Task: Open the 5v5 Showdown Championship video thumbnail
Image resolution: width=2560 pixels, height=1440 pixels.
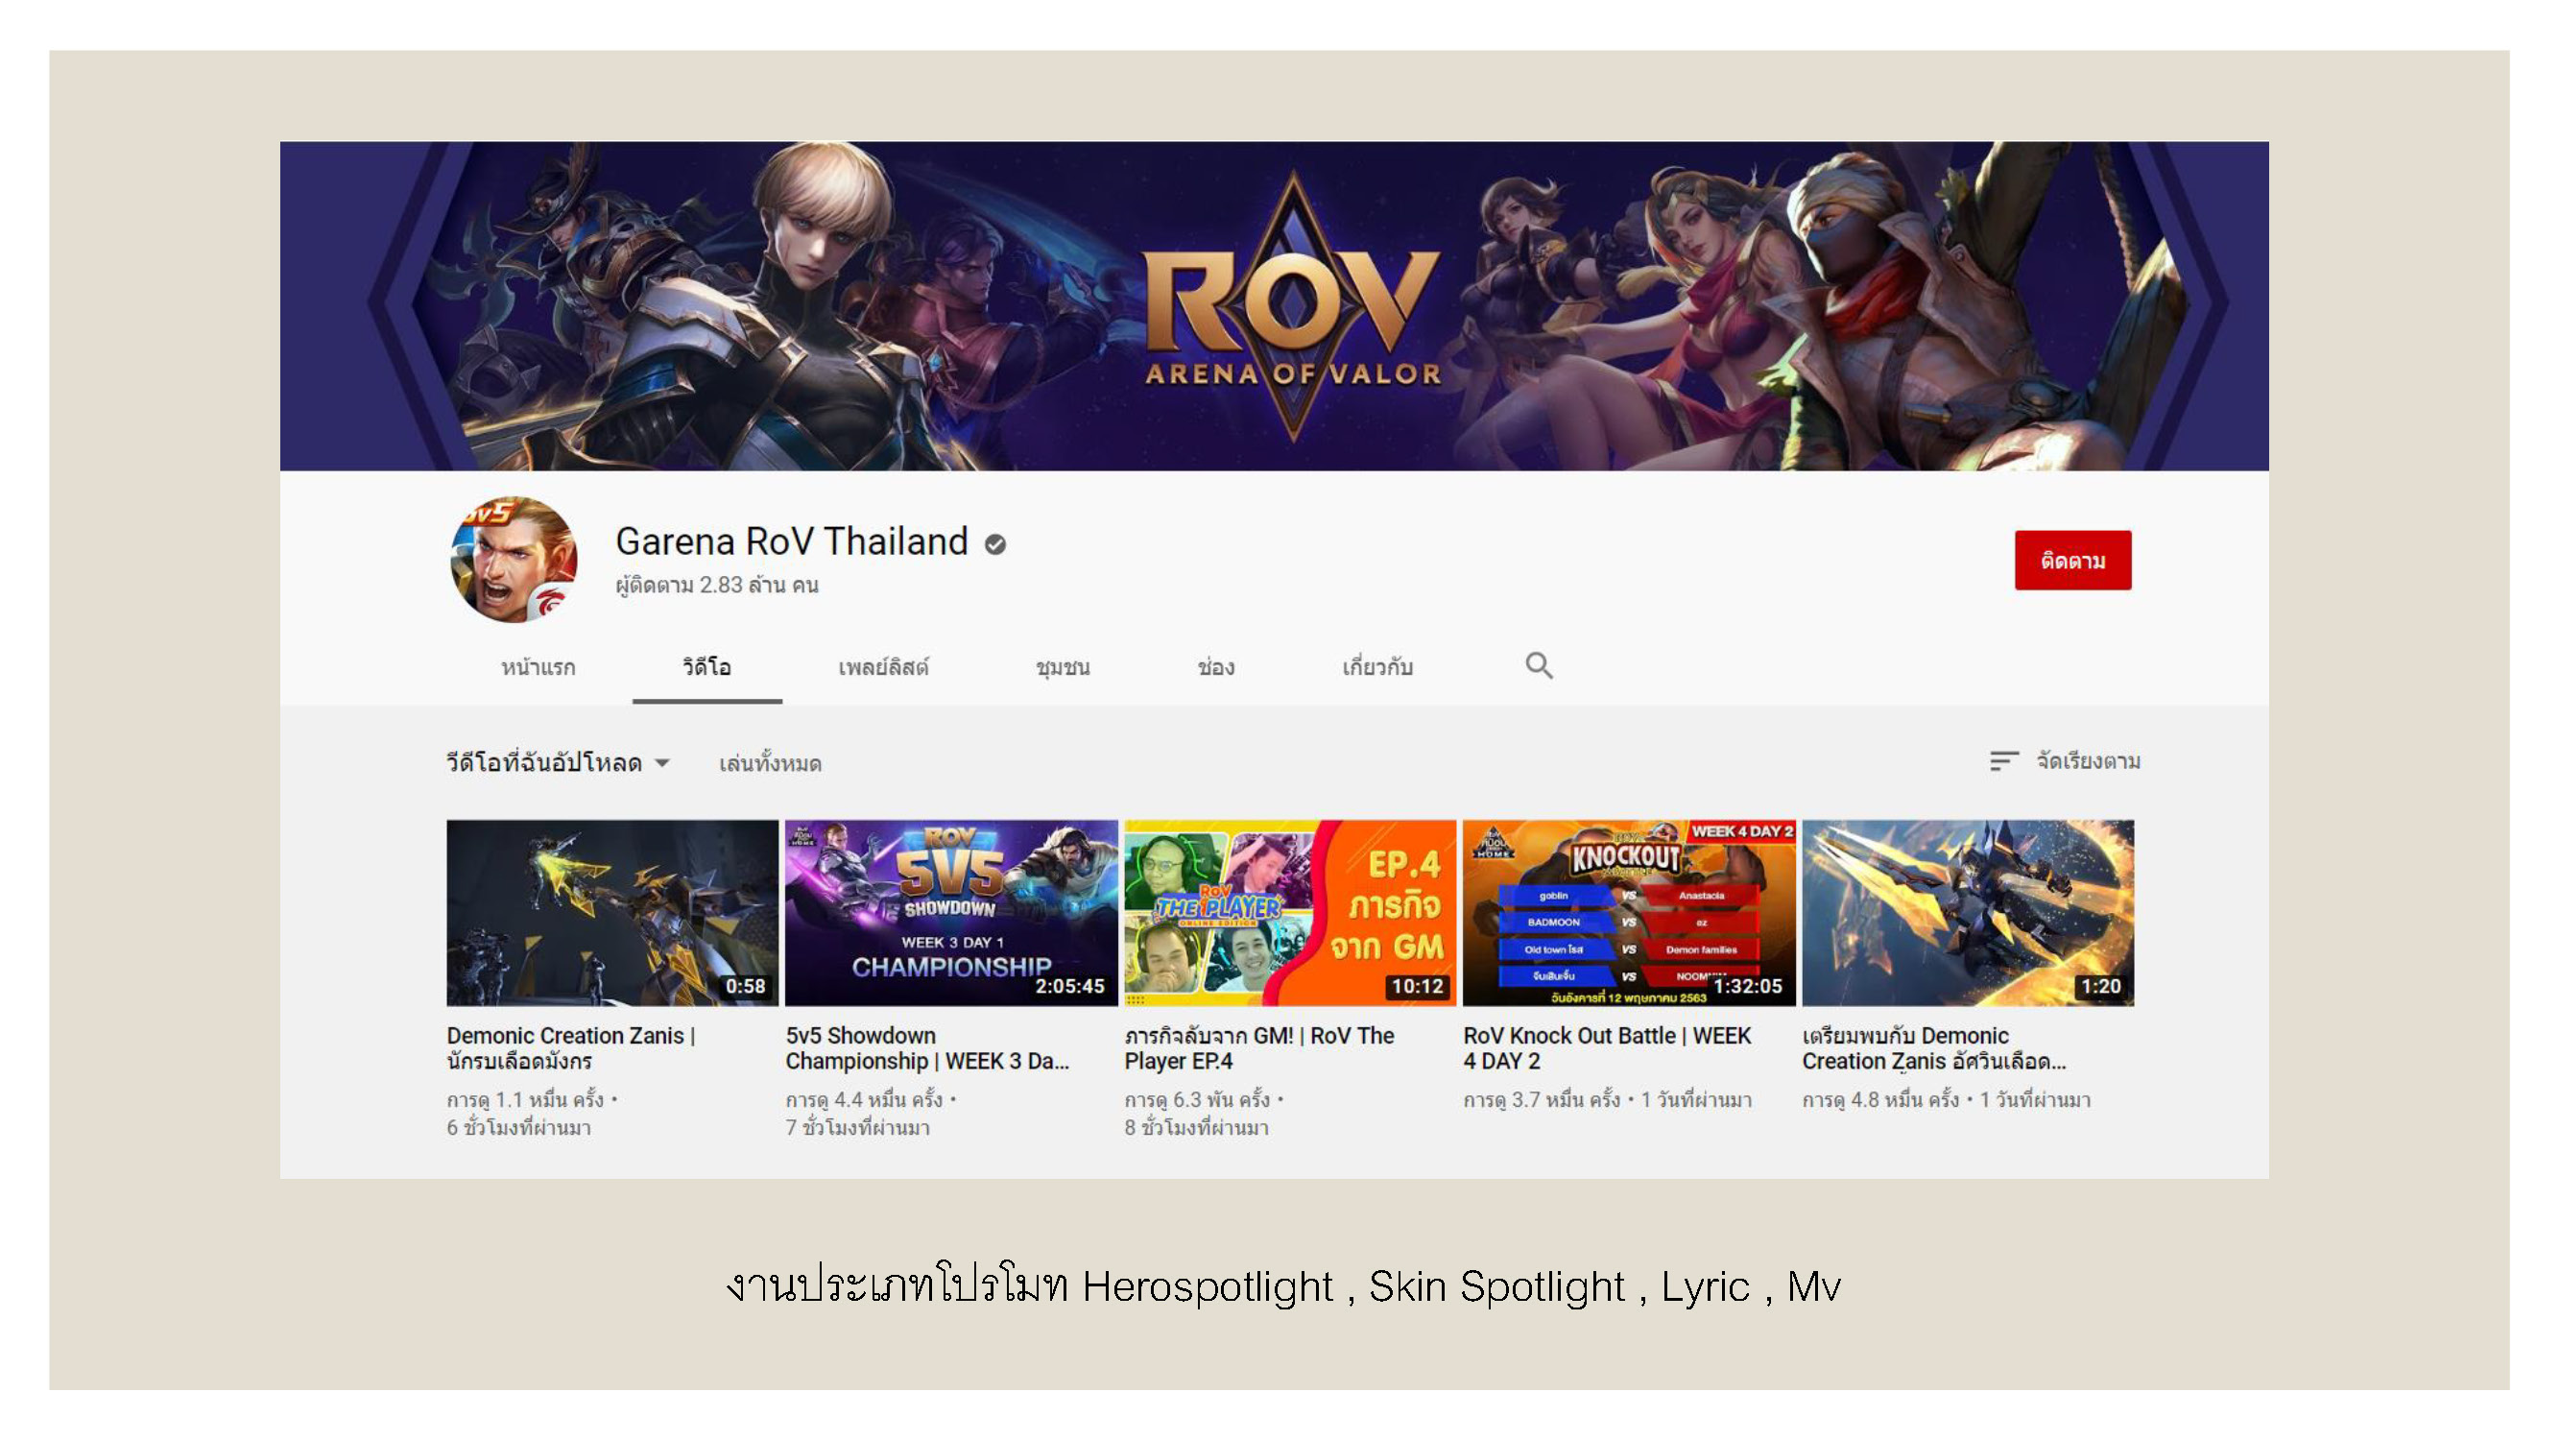Action: pyautogui.click(x=951, y=912)
